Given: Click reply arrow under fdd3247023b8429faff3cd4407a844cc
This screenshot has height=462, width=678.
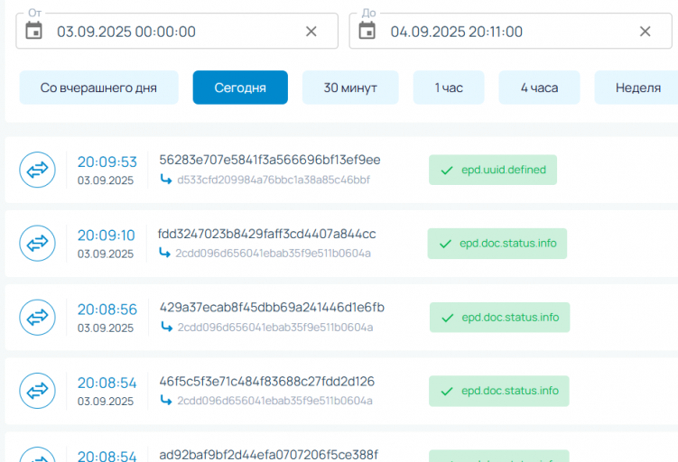Looking at the screenshot, I should 164,252.
